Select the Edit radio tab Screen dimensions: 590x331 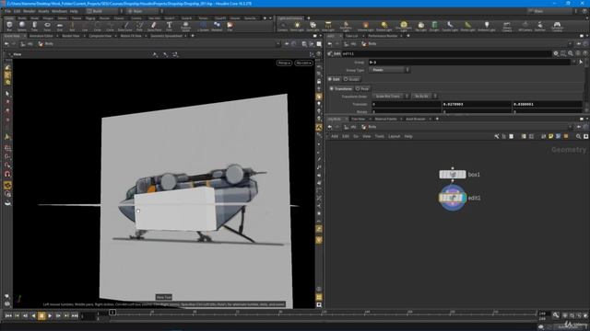point(334,79)
